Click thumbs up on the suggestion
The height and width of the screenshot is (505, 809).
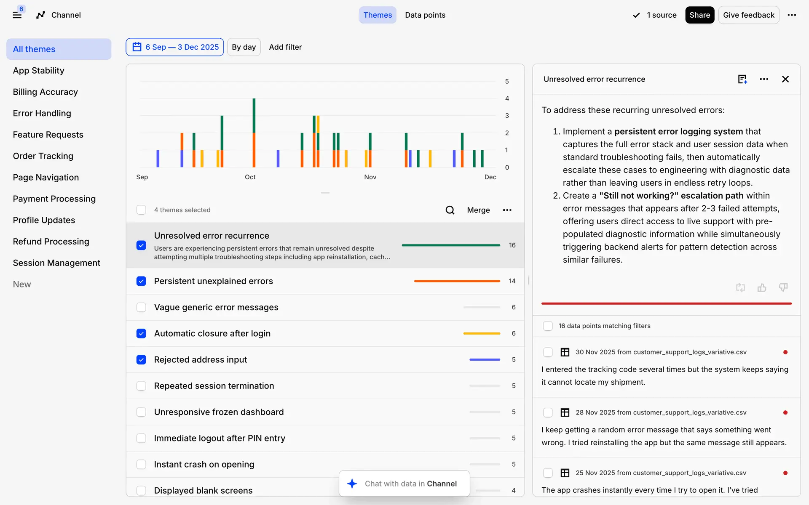[761, 287]
